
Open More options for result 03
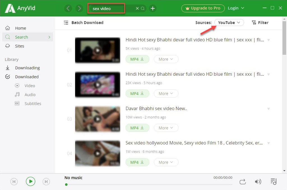[166, 128]
